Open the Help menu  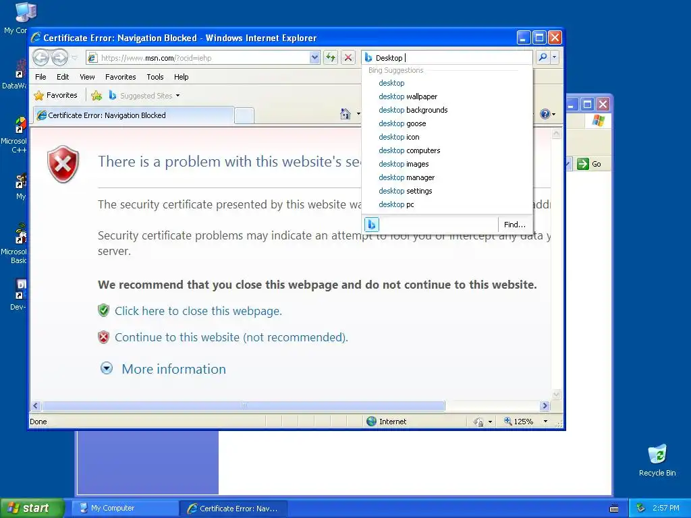pyautogui.click(x=181, y=77)
